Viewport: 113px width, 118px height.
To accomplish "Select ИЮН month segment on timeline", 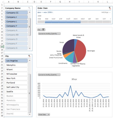I will coord(77,22).
